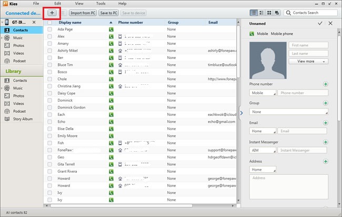
Task: Add a new group with the green plus
Action: 325,103
